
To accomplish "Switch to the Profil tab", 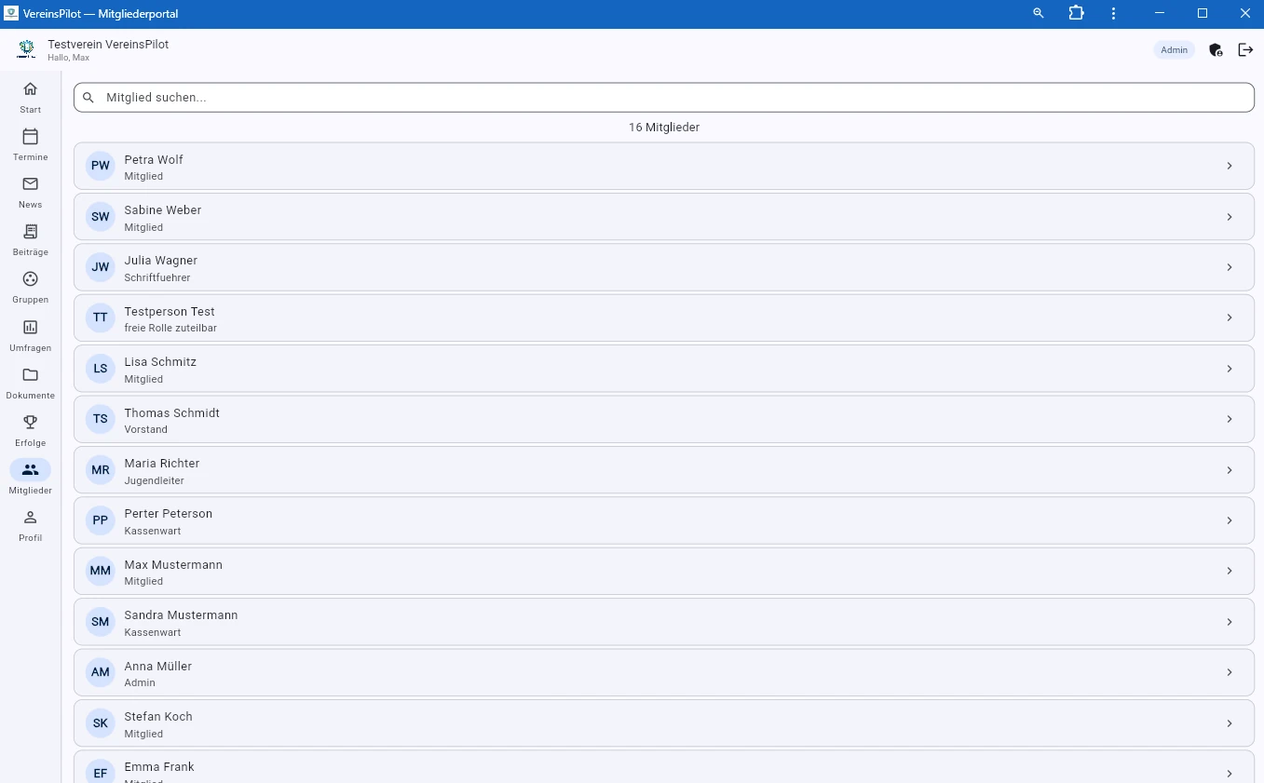I will point(30,525).
